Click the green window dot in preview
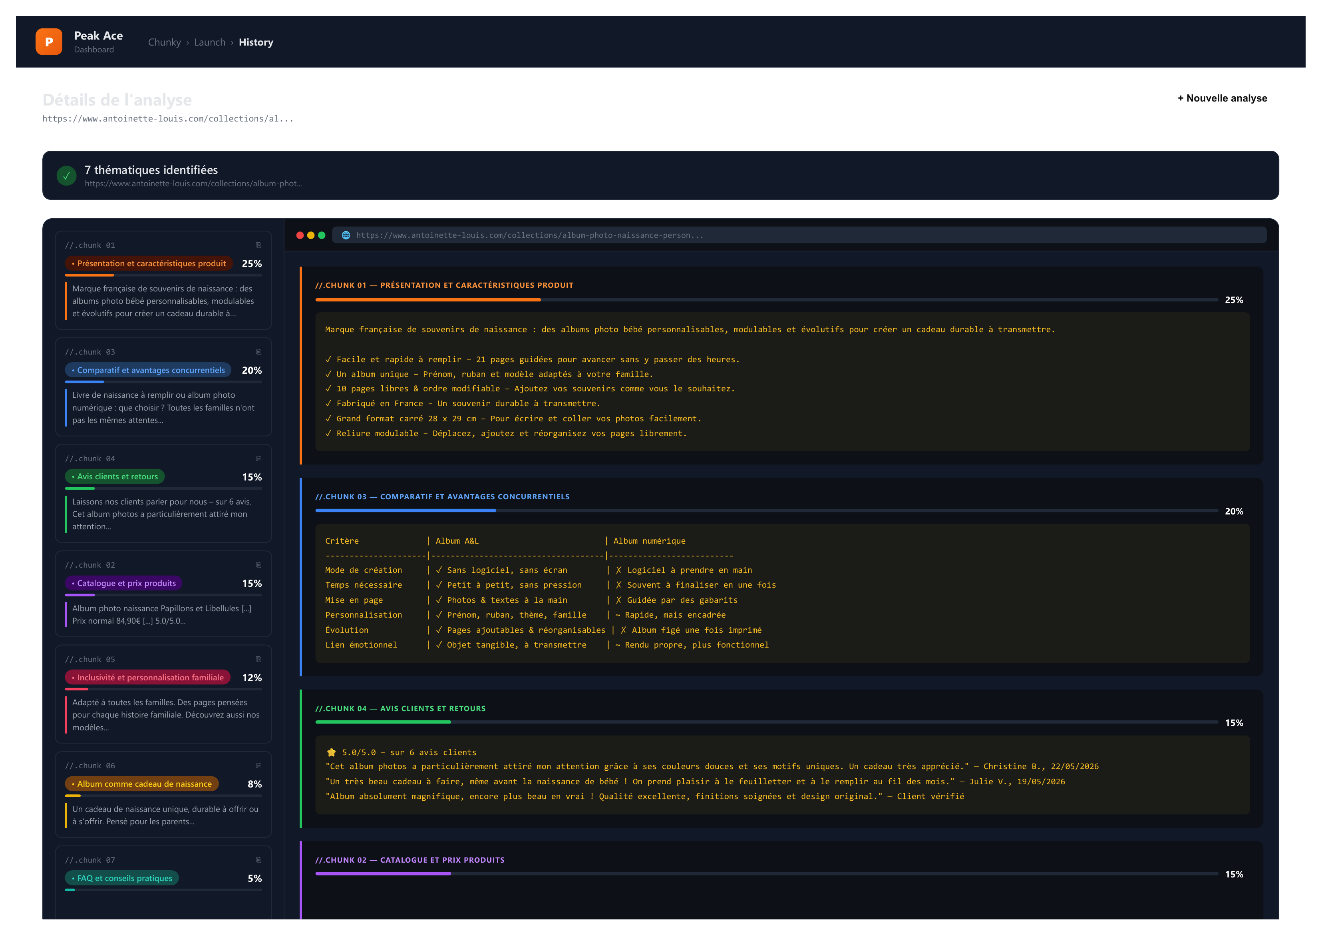1322x935 pixels. [x=322, y=235]
